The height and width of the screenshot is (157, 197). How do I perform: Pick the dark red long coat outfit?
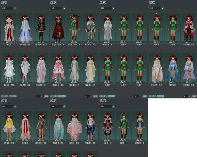(58, 28)
